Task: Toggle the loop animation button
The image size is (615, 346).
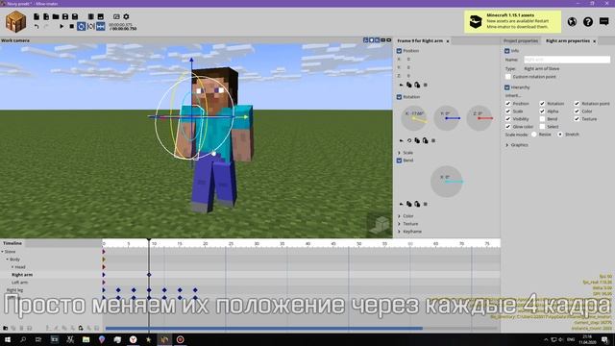Action: click(x=81, y=27)
